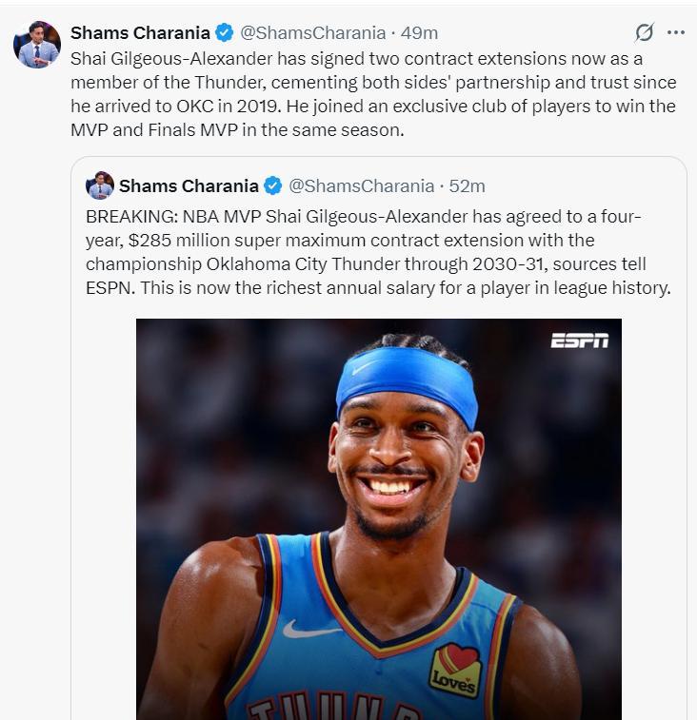Click the small avatar in the quoted post
The image size is (697, 720).
[100, 185]
